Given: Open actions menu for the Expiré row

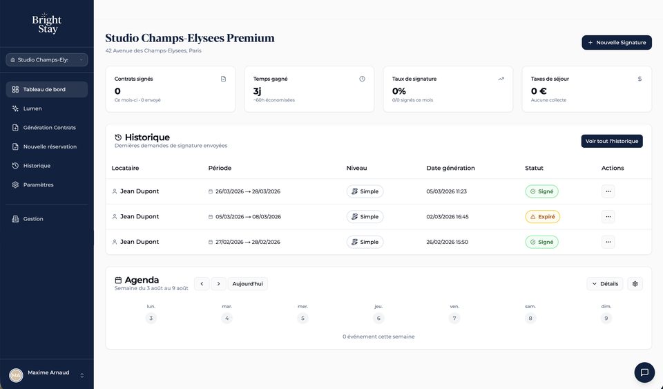Looking at the screenshot, I should [x=608, y=216].
